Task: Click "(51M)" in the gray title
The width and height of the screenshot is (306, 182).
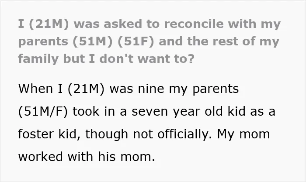Action: [93, 41]
